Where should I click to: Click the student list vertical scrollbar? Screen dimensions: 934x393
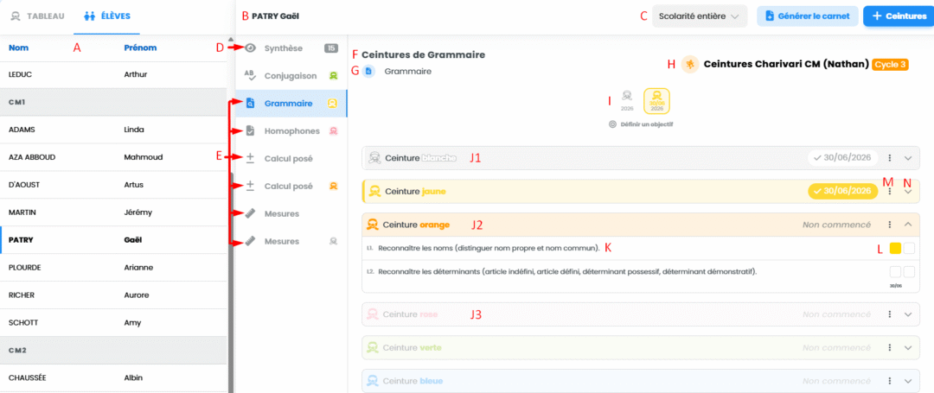231,214
